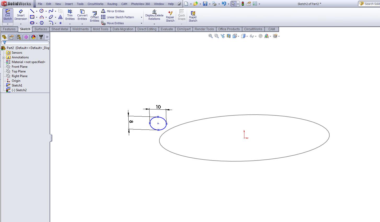Toggle Rapid Sketch mode

click(x=193, y=17)
